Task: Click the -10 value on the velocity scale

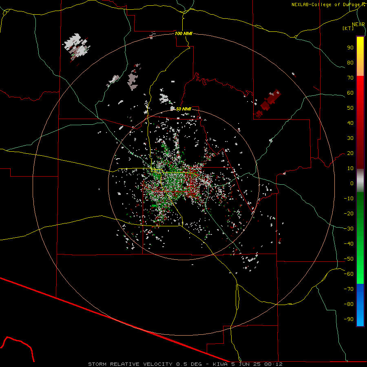Action: [349, 199]
